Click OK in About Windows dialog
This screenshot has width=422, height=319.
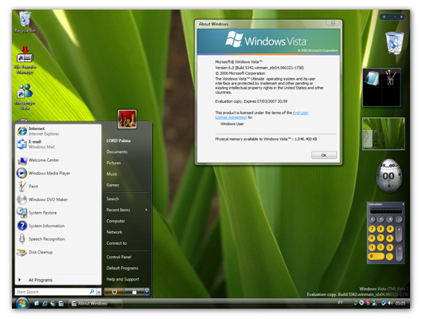(x=324, y=156)
